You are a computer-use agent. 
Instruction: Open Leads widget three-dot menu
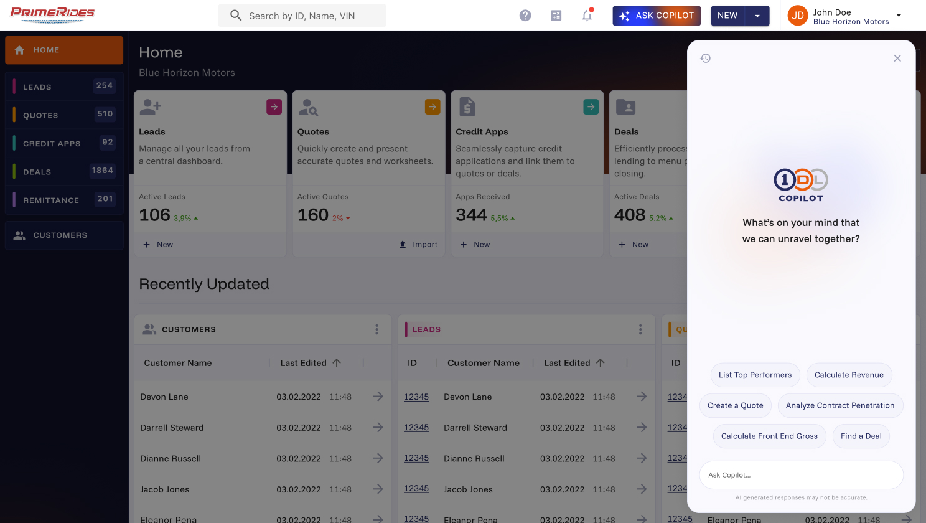pos(640,329)
